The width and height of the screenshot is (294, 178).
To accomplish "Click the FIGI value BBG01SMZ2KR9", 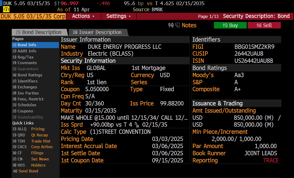I will pos(255,47).
